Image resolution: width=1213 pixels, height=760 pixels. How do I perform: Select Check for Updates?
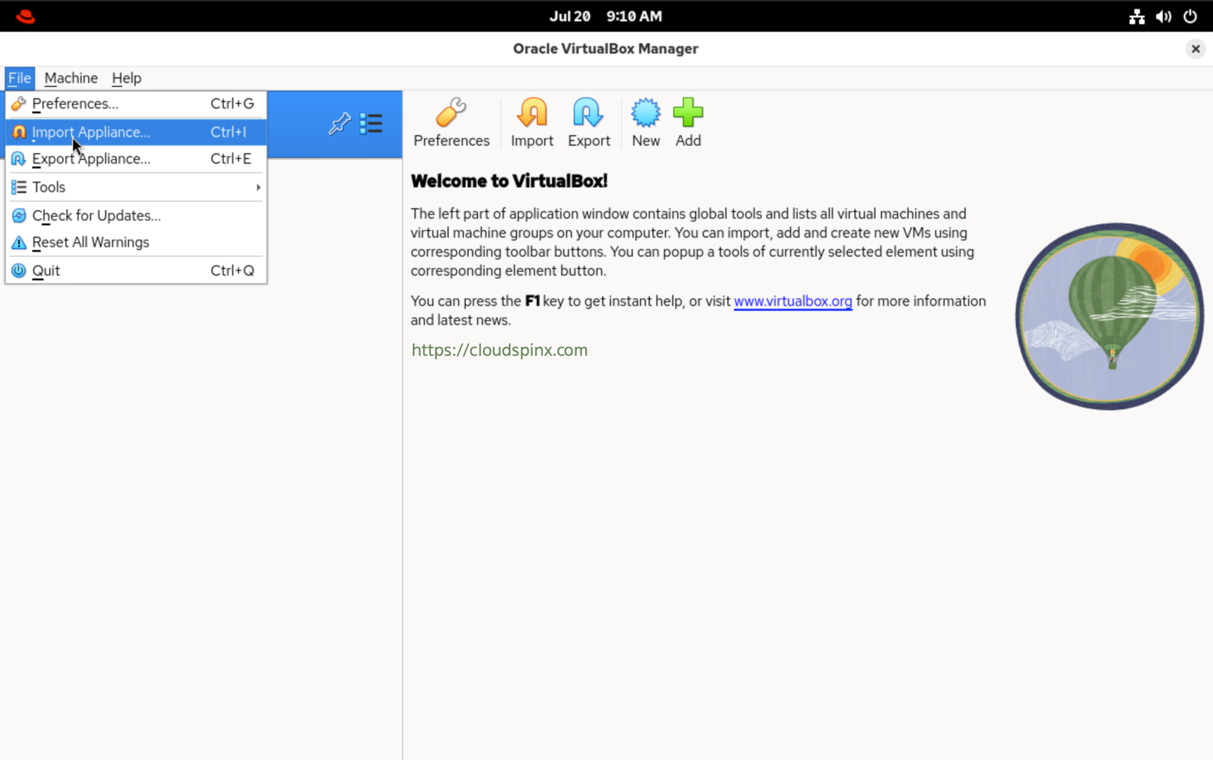[x=97, y=215]
